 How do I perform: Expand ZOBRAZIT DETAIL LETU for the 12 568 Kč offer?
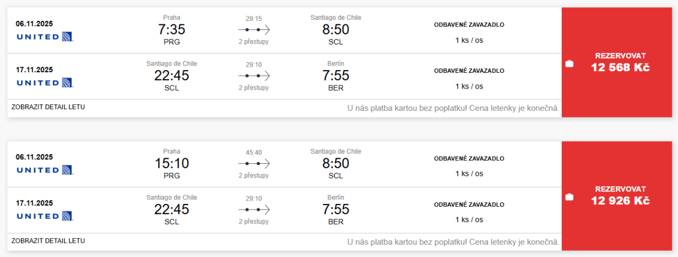[x=48, y=107]
